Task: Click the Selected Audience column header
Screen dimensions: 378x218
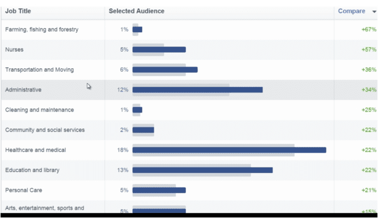Action: click(x=136, y=11)
